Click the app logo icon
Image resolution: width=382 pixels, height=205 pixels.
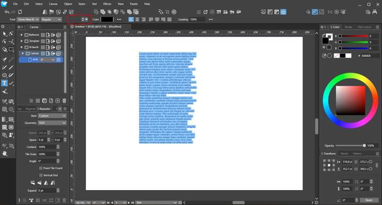(x=4, y=4)
